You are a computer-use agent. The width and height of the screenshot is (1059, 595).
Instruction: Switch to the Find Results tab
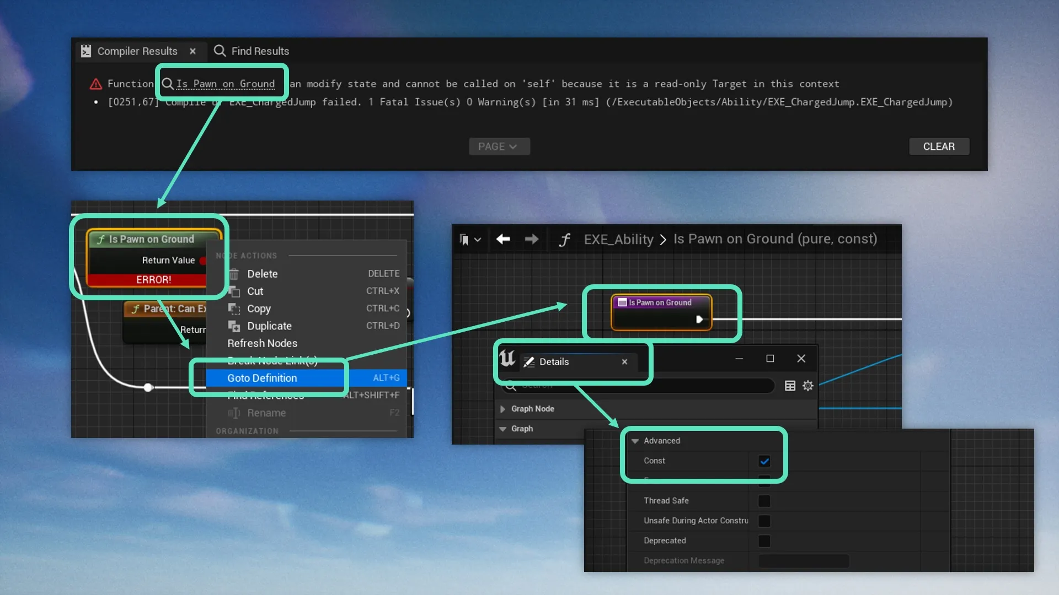252,51
